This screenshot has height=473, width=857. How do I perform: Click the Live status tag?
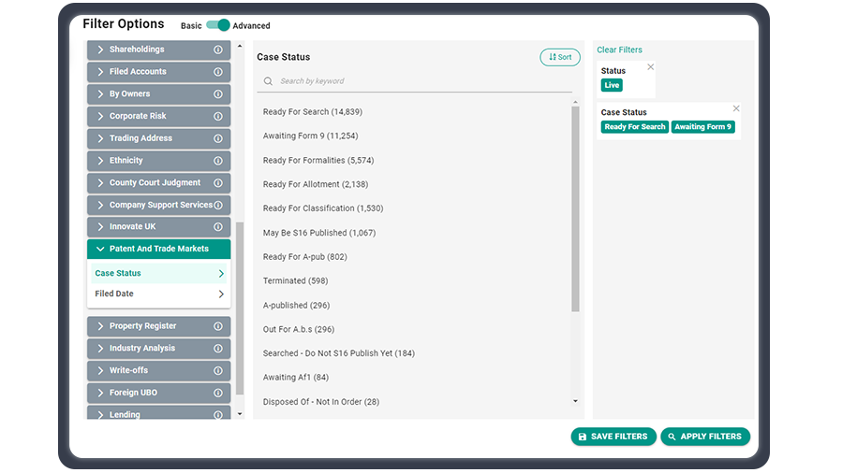tap(612, 85)
